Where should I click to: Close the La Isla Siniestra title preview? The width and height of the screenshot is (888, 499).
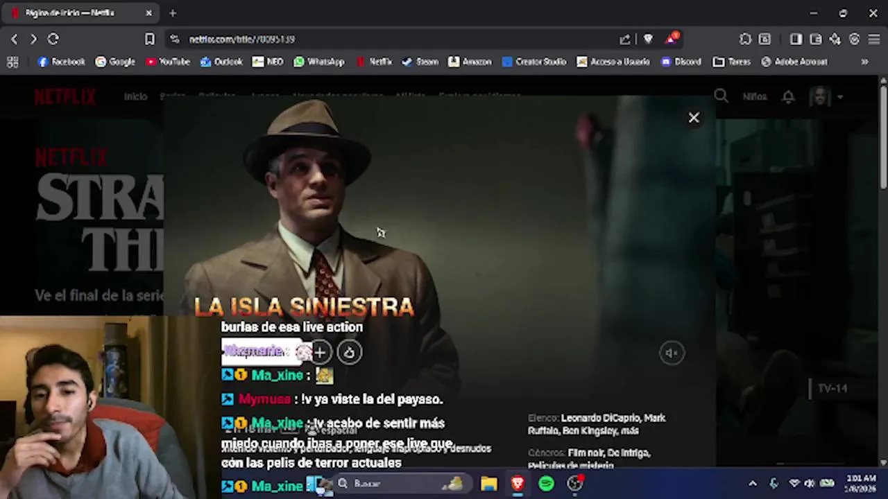tap(694, 118)
